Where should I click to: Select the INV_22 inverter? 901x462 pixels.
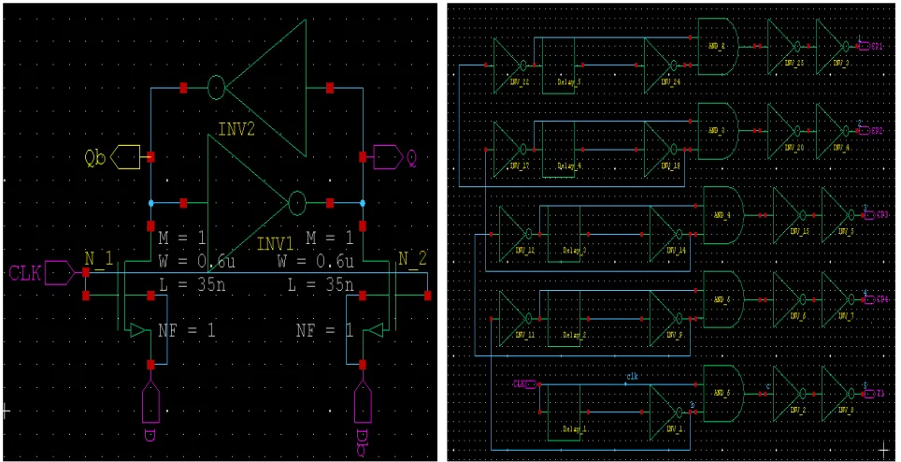point(511,65)
